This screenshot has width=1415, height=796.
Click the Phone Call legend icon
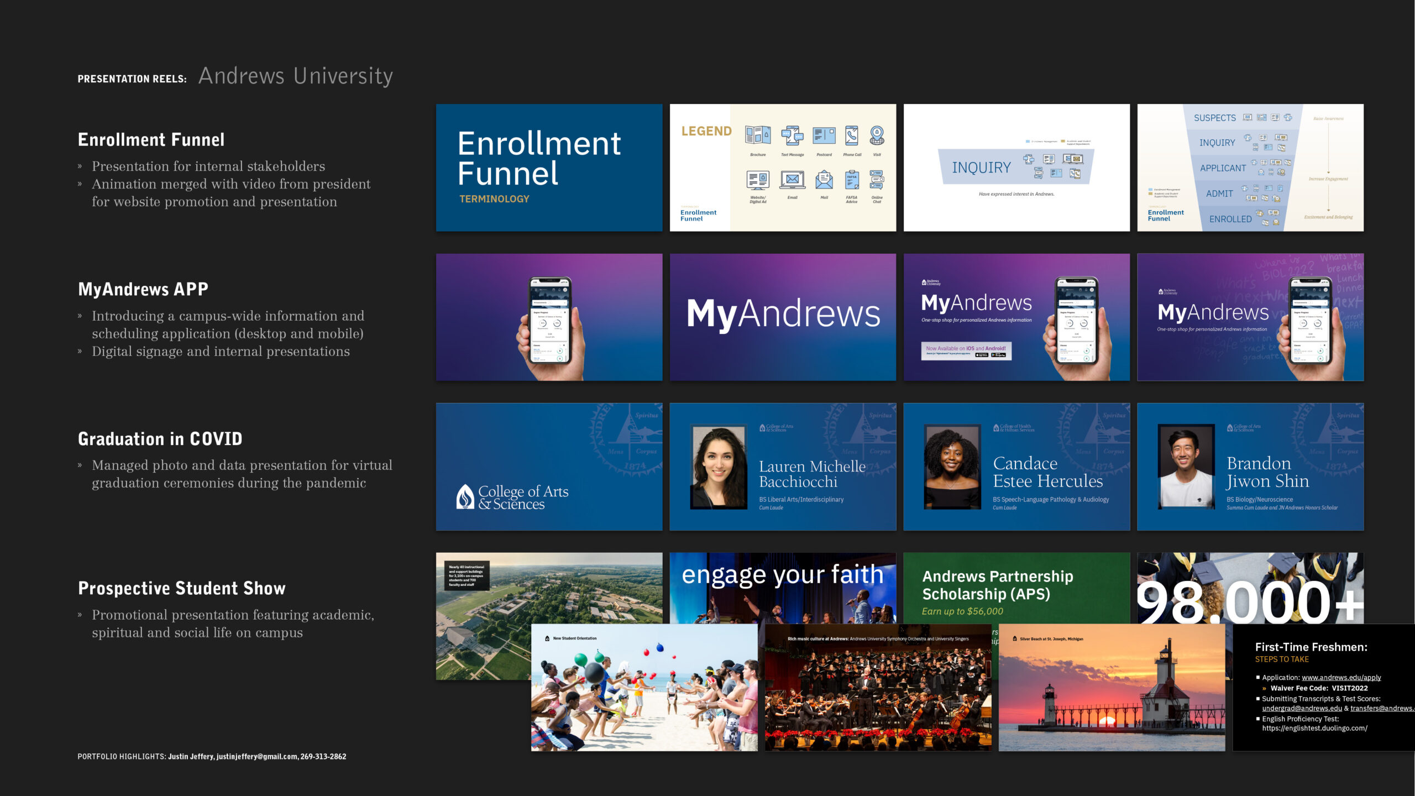[852, 135]
